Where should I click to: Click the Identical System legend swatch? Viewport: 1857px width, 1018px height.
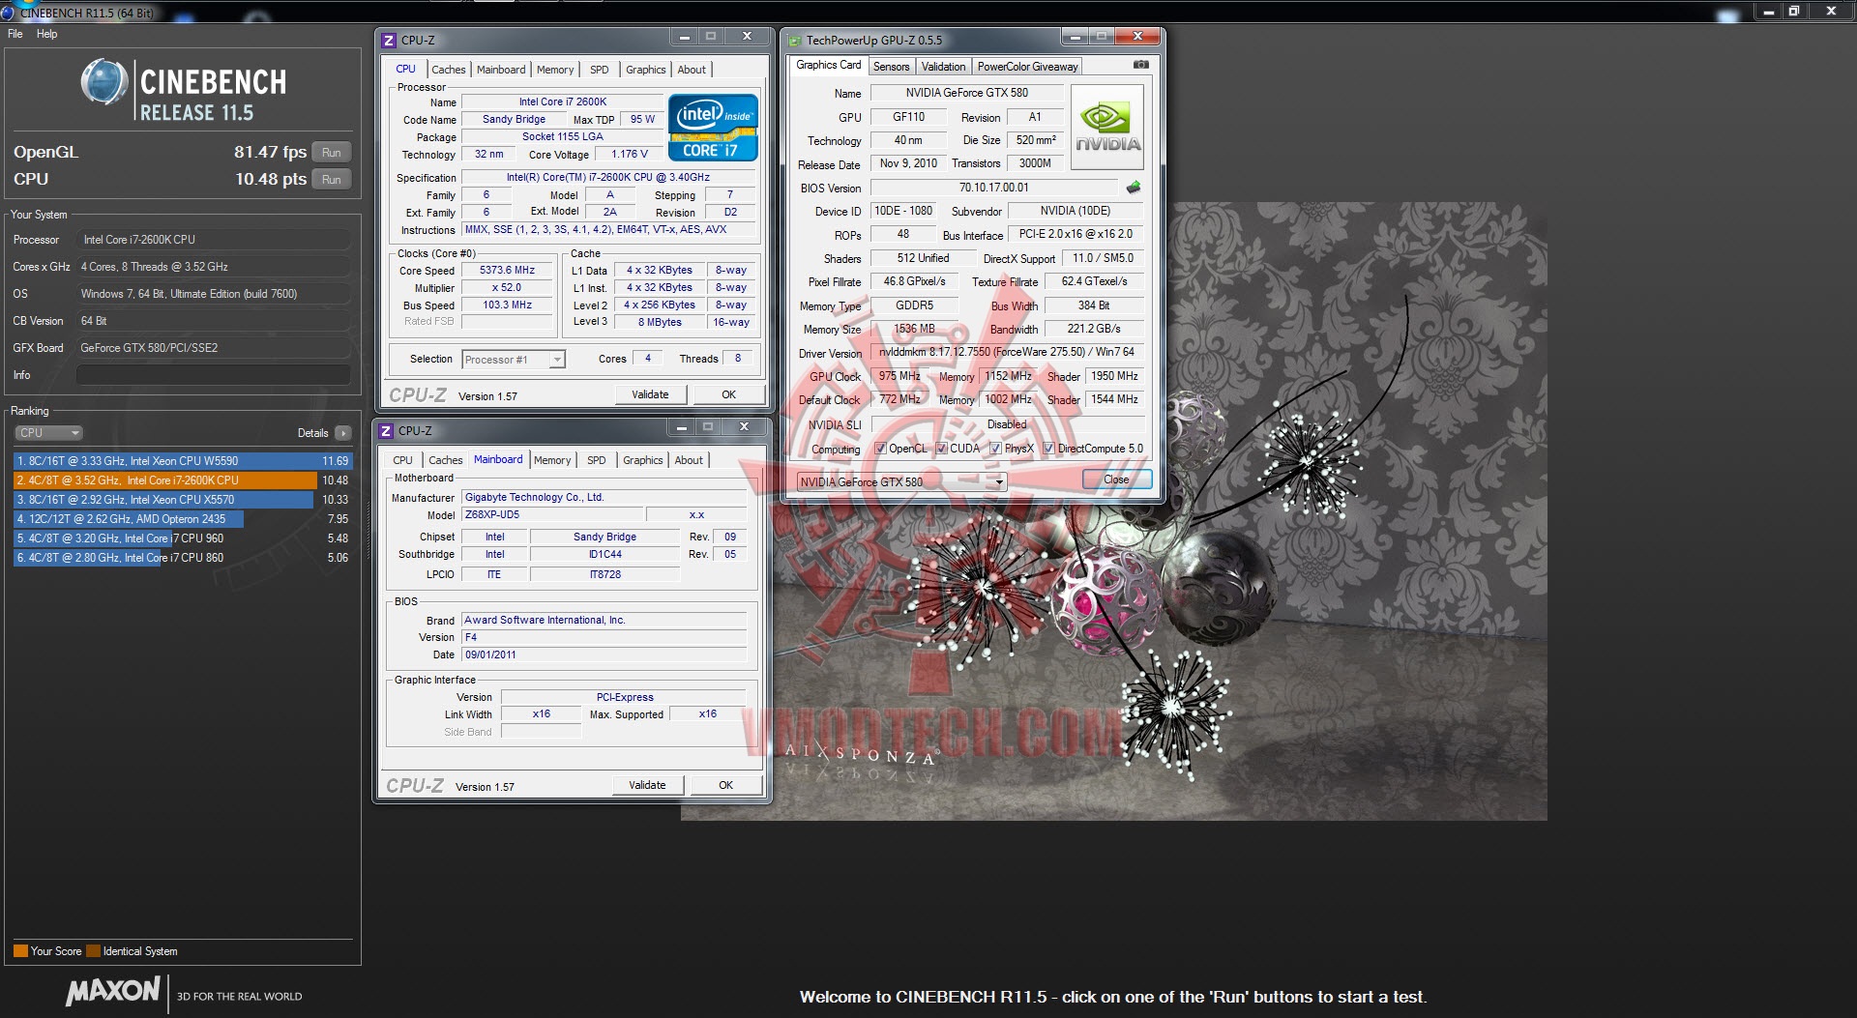[93, 951]
